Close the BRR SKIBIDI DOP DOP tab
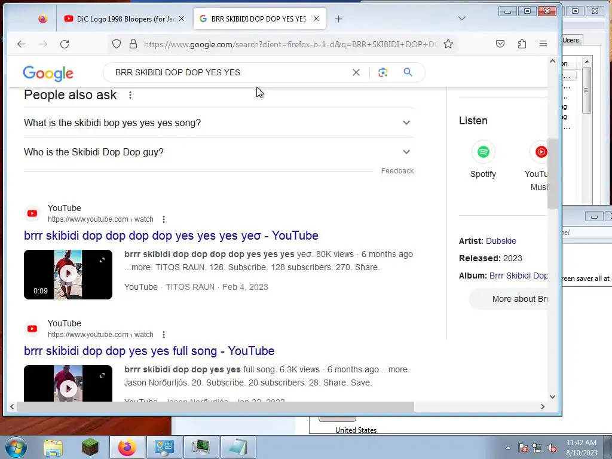 pos(316,19)
